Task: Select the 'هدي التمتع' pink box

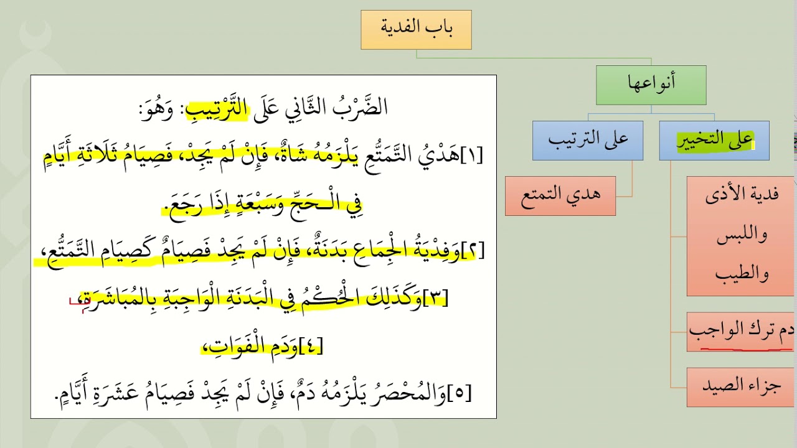Action: pos(560,196)
